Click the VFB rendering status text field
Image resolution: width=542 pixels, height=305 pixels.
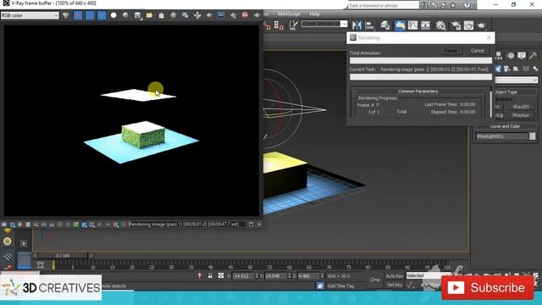[187, 225]
